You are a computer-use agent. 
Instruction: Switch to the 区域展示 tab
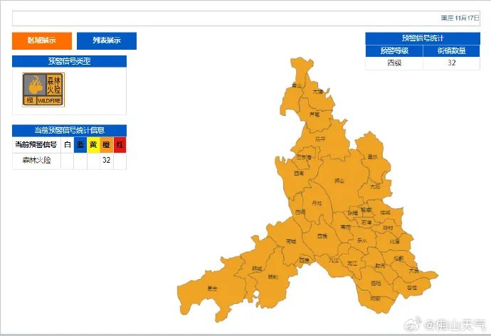point(42,40)
